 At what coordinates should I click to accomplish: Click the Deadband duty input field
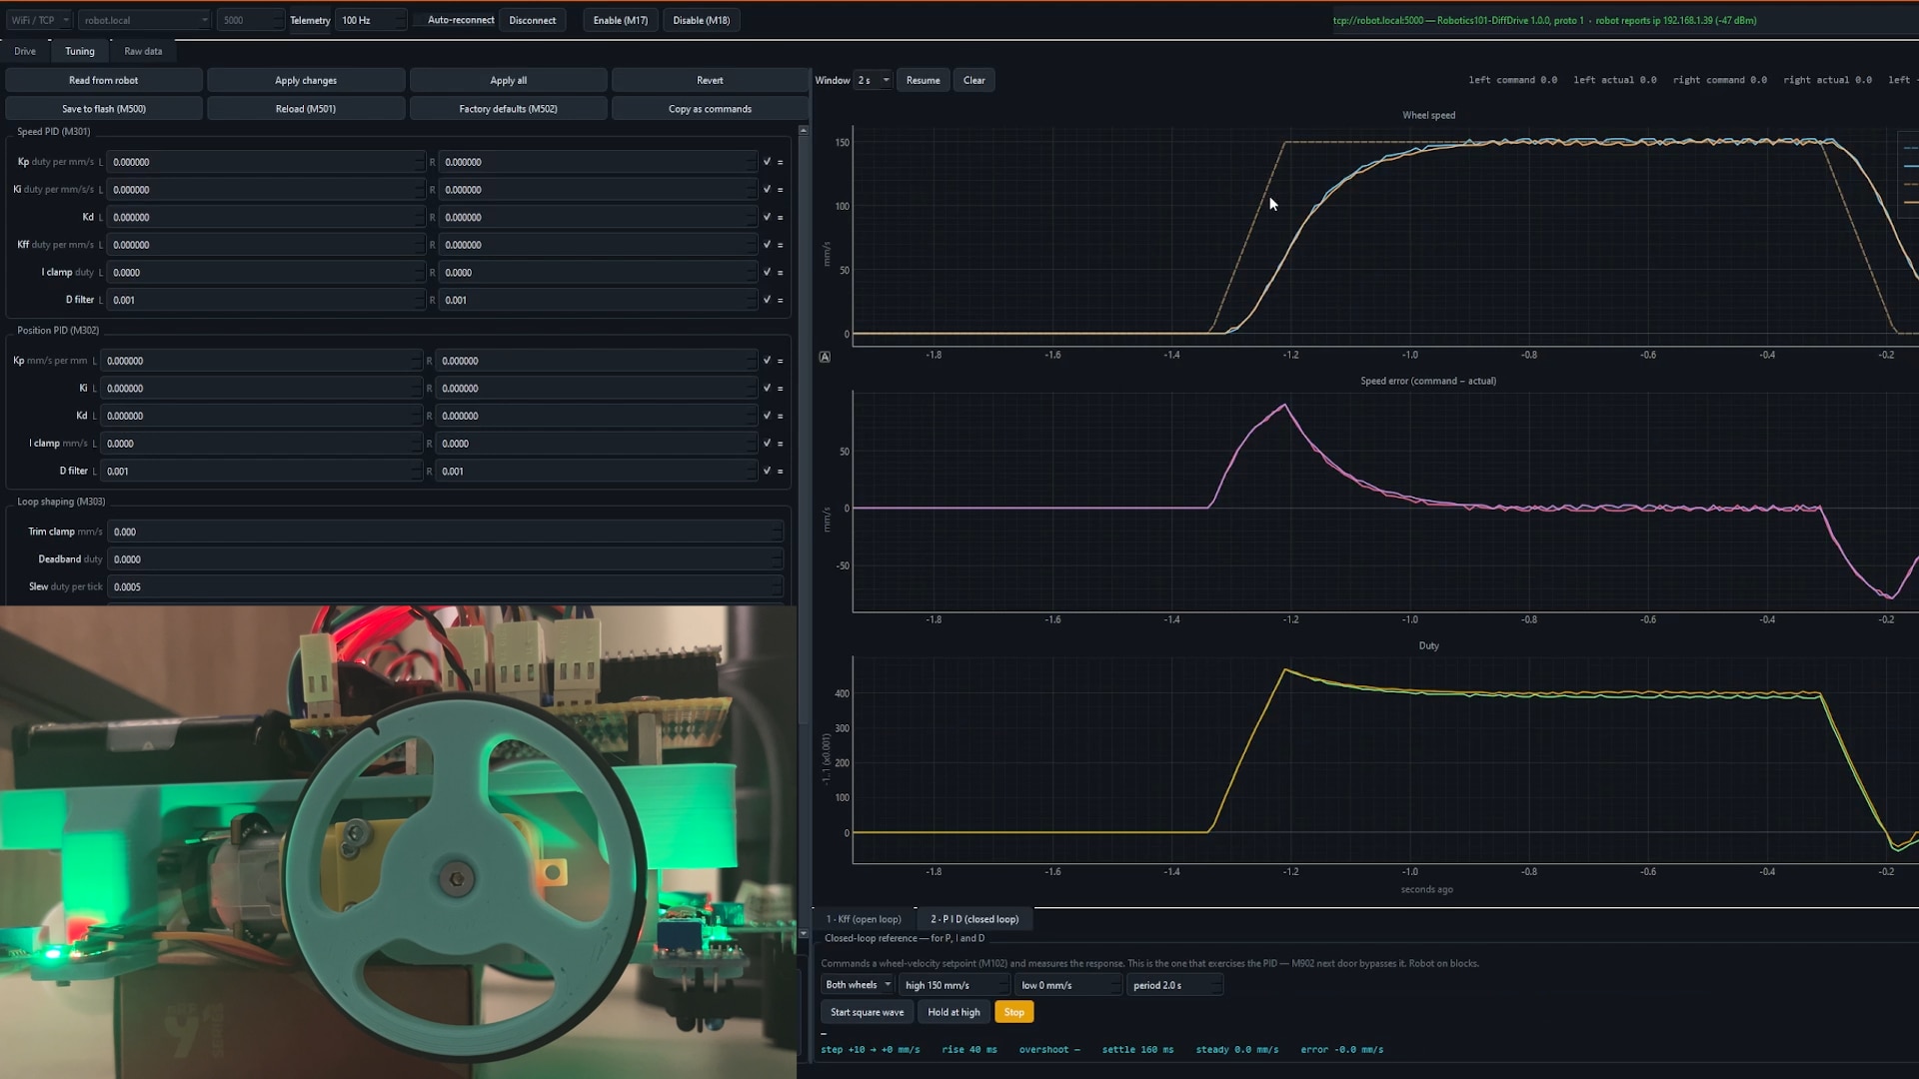pos(445,559)
